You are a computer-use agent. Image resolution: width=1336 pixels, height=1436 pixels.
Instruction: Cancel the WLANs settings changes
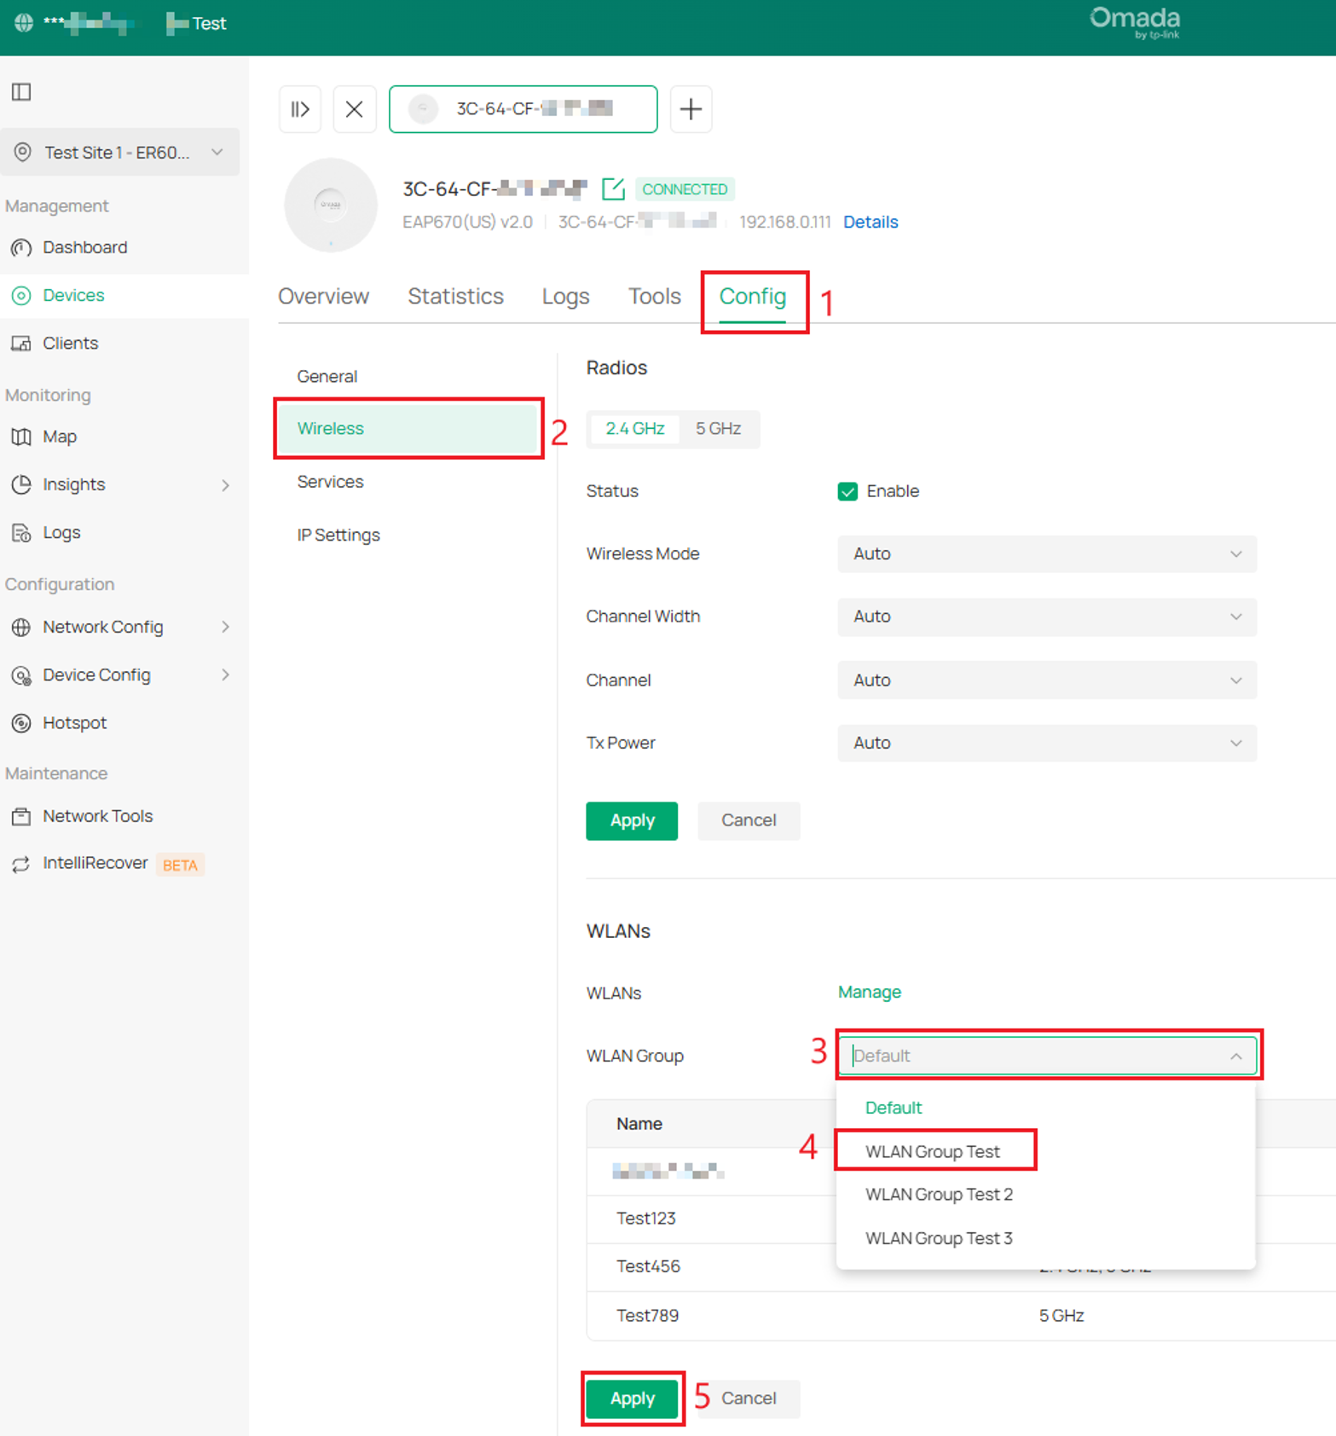749,1398
